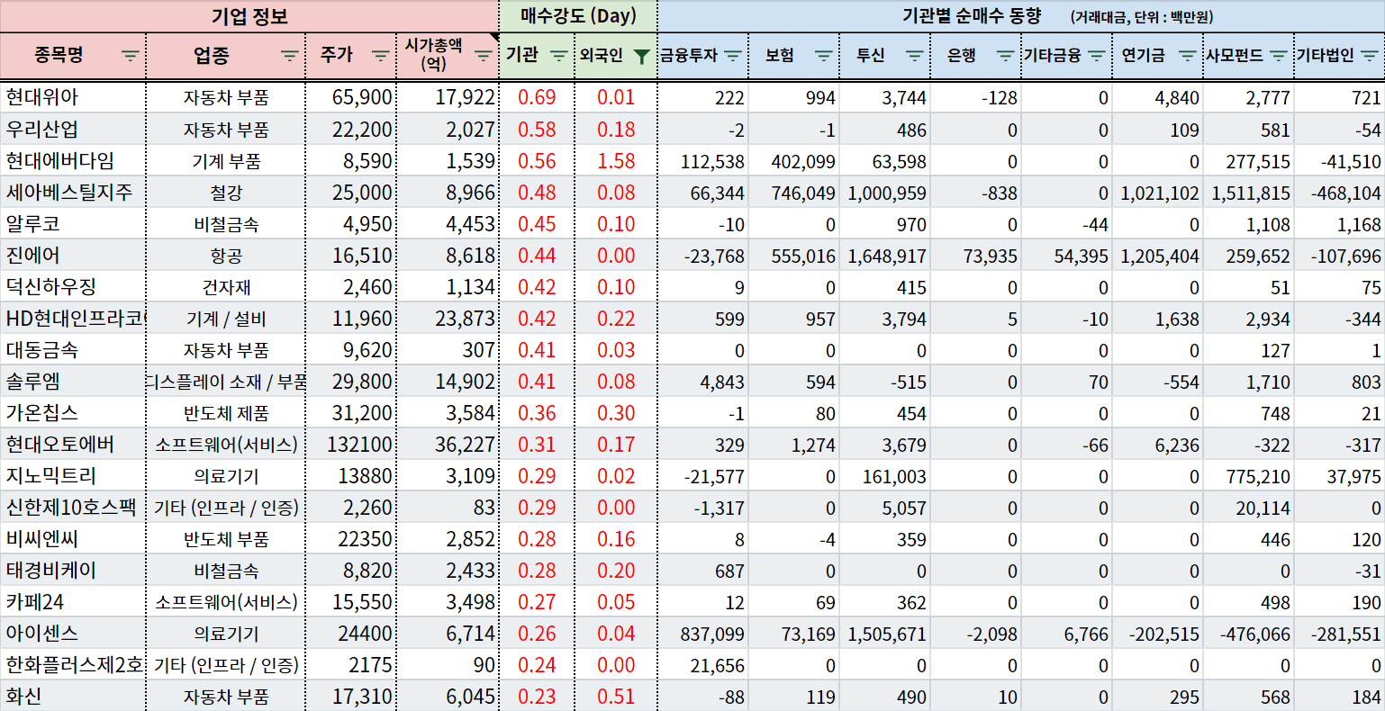Click stock name 알루코
1385x711 pixels.
(x=33, y=223)
